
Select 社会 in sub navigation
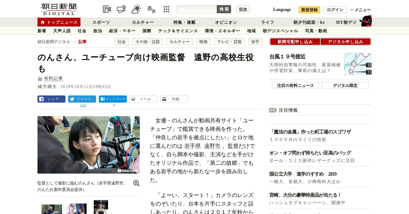tap(82, 31)
